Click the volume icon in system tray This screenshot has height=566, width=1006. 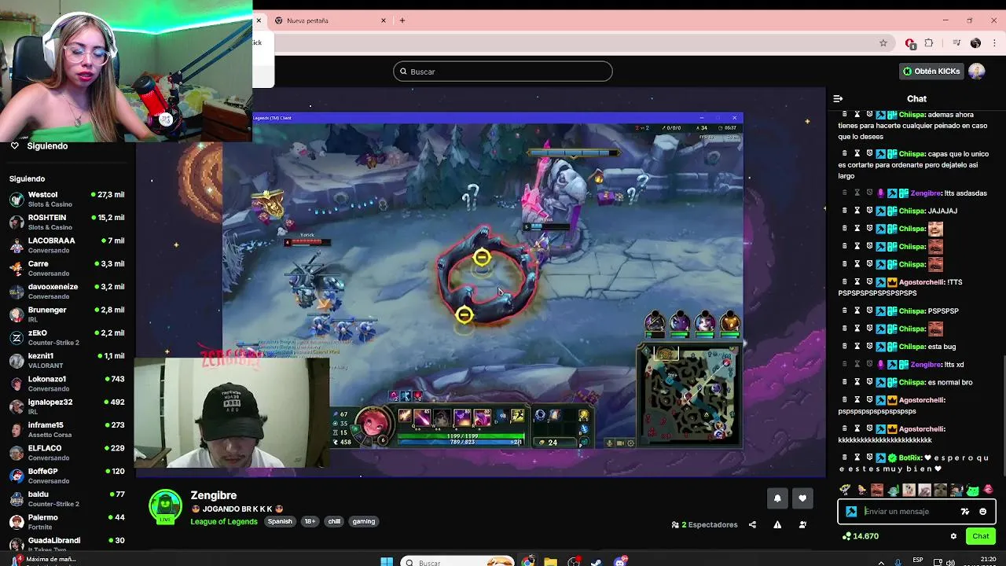click(951, 561)
